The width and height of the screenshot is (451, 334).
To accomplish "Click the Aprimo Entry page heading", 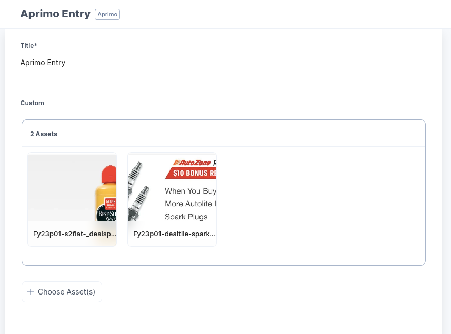I will point(55,14).
